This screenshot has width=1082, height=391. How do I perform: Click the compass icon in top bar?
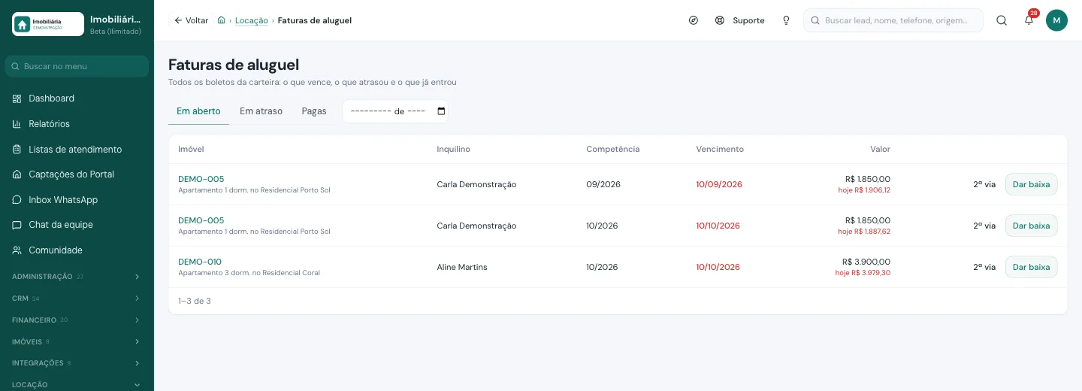(694, 20)
